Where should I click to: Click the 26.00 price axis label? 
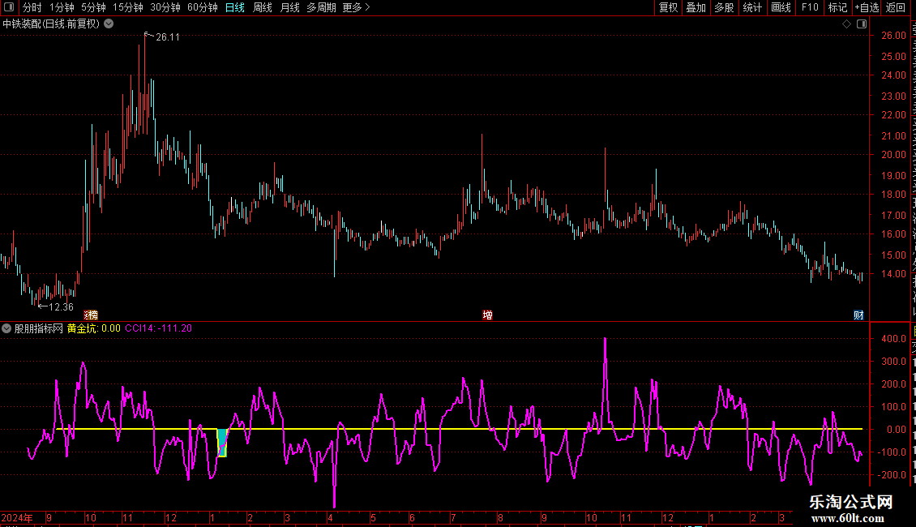pyautogui.click(x=894, y=35)
